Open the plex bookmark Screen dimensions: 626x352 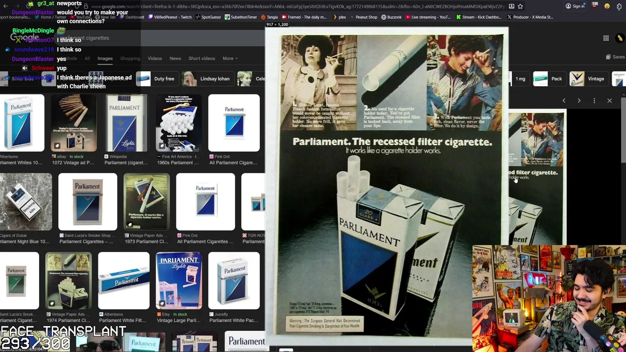339,17
